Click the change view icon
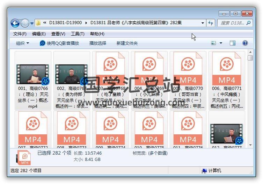Screen dimensions: 263x184 coord(214,43)
